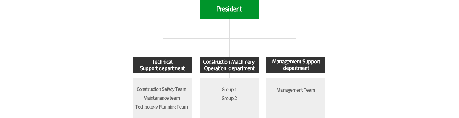The width and height of the screenshot is (459, 118).
Task: Click empty gray area below Management Team
Action: [296, 106]
